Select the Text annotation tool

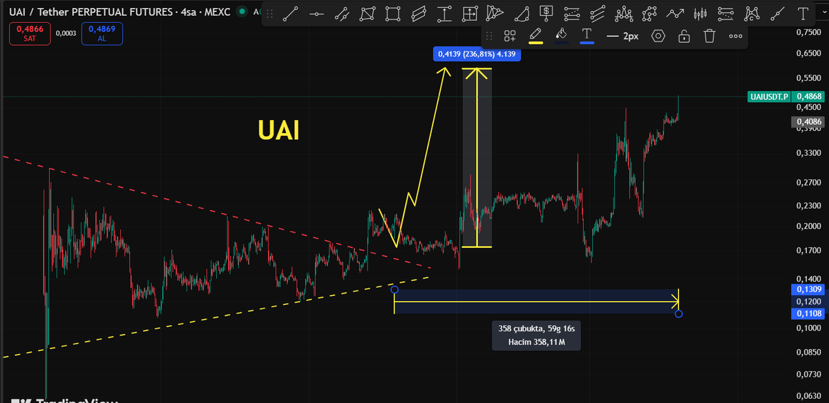(x=803, y=13)
